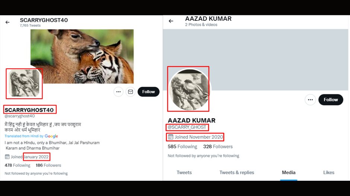
Task: Follow the SCARRYGHOST40 account
Action: (x=149, y=92)
